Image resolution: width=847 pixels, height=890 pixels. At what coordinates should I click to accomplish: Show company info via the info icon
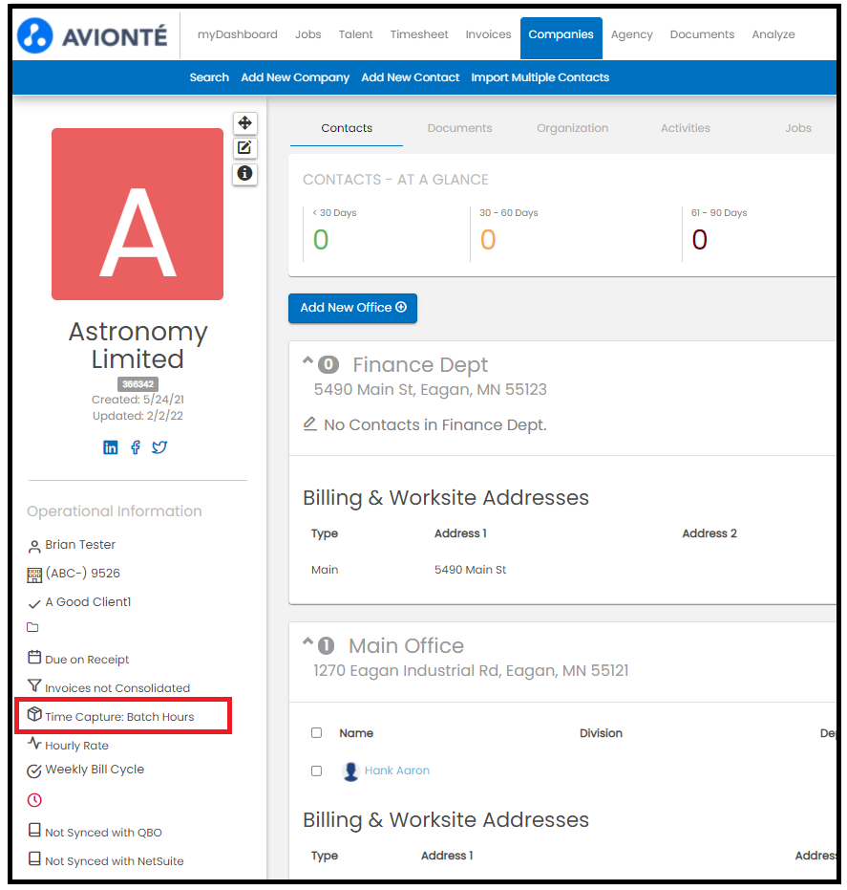(244, 173)
